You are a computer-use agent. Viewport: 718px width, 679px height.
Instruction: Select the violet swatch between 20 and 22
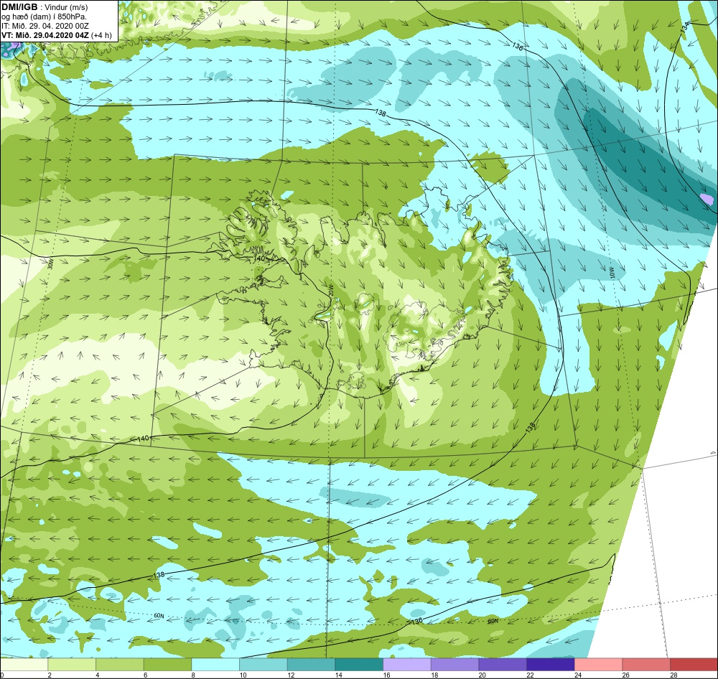[x=503, y=665]
